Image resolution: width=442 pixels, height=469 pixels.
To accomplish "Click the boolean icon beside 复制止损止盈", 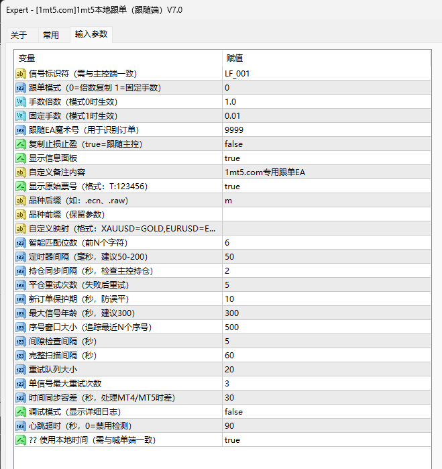I will (20, 144).
